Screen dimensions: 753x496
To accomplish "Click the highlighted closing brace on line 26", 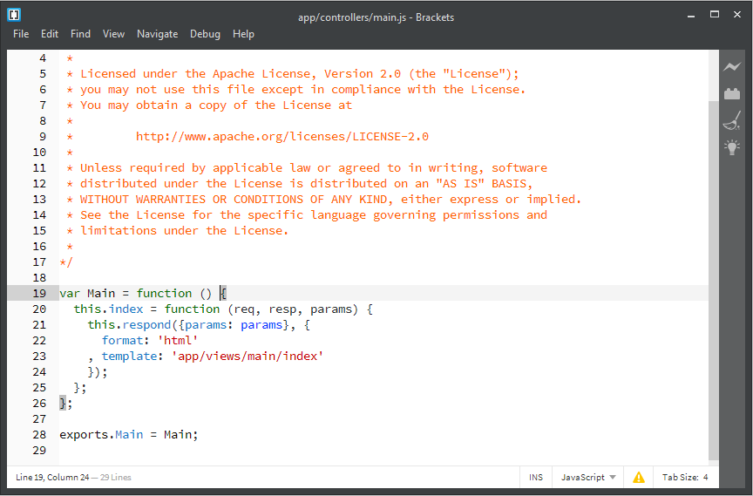I will pyautogui.click(x=63, y=404).
